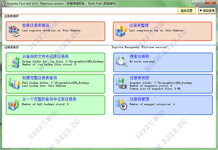Click 'Backup folder for .reg files' path text
Image resolution: width=218 pixels, height=150 pixels.
63,62
